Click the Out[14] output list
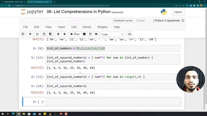The image size is (207, 116). 71,92
